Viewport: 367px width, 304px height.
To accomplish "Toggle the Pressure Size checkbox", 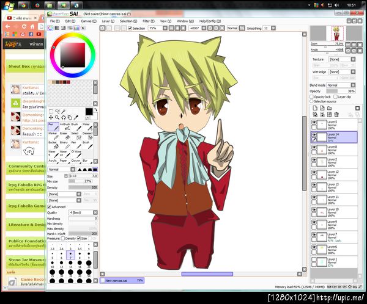I will (79, 239).
